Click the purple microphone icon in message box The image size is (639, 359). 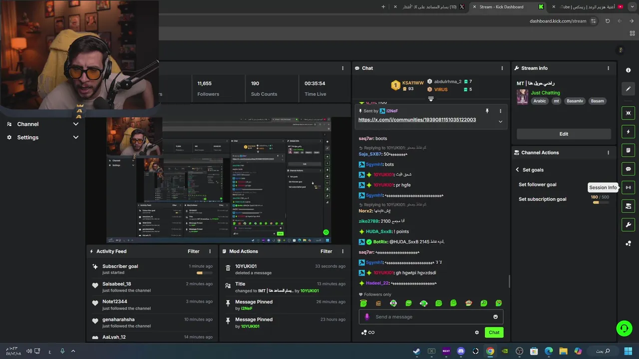click(367, 317)
